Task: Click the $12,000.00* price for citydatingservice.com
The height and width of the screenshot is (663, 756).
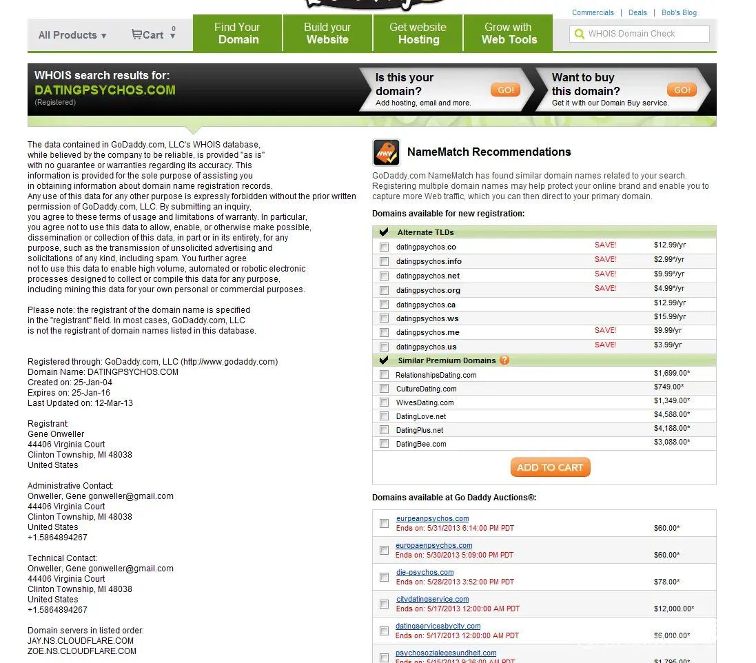Action: pos(674,609)
